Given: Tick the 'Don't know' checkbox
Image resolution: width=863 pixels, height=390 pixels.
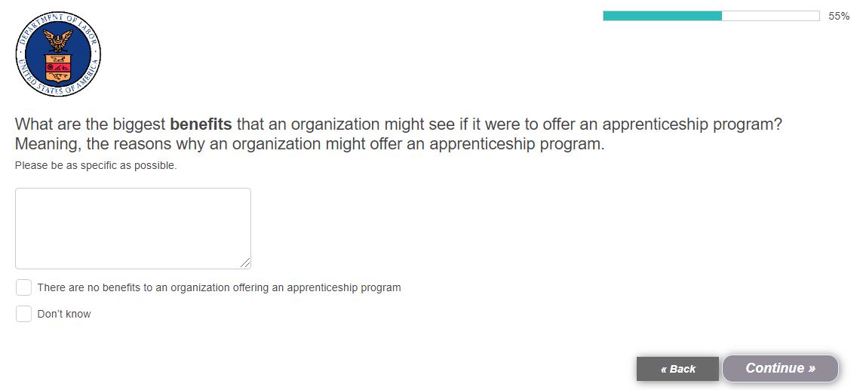Looking at the screenshot, I should point(23,314).
